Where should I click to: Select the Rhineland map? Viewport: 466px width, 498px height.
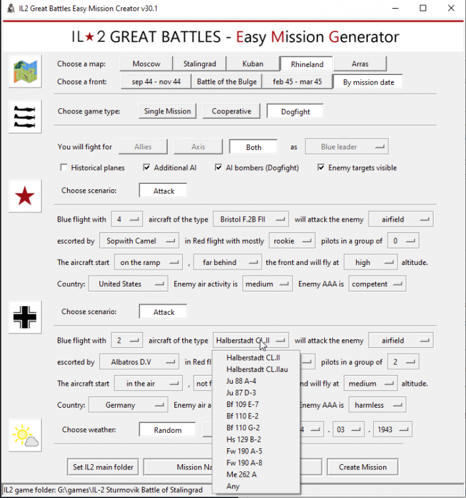click(x=307, y=64)
